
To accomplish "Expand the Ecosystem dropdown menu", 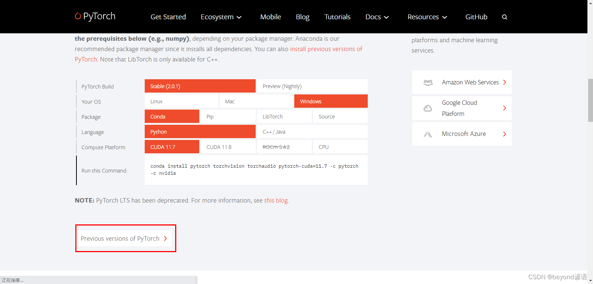I will click(x=221, y=17).
